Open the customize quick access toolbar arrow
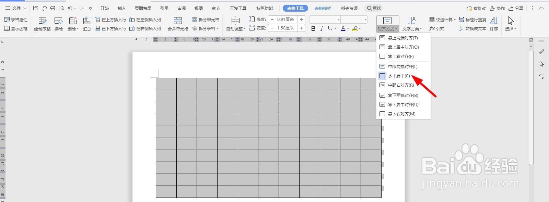 click(x=90, y=8)
